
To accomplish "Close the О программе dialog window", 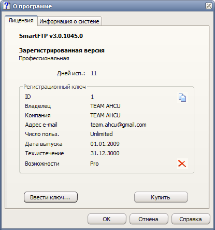I will coord(209,6).
